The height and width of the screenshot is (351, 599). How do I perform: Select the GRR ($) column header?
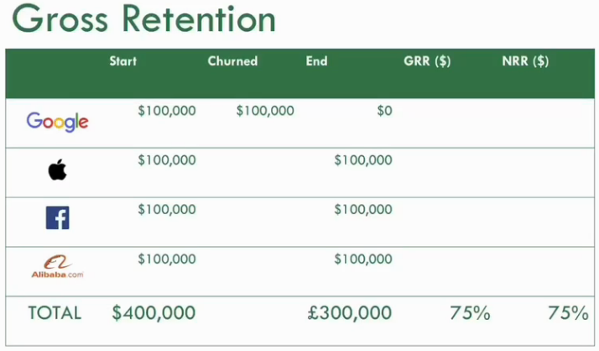pos(427,61)
